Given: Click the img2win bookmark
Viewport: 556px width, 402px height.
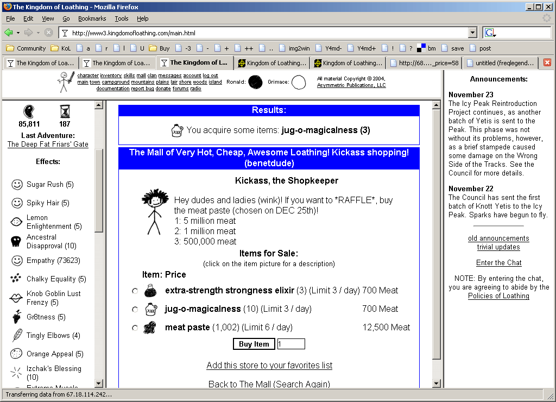Looking at the screenshot, I should click(x=294, y=48).
